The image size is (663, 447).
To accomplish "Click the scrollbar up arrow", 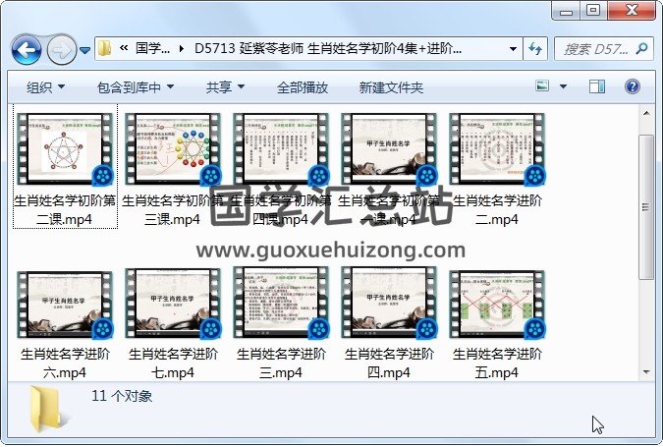I will pyautogui.click(x=646, y=113).
